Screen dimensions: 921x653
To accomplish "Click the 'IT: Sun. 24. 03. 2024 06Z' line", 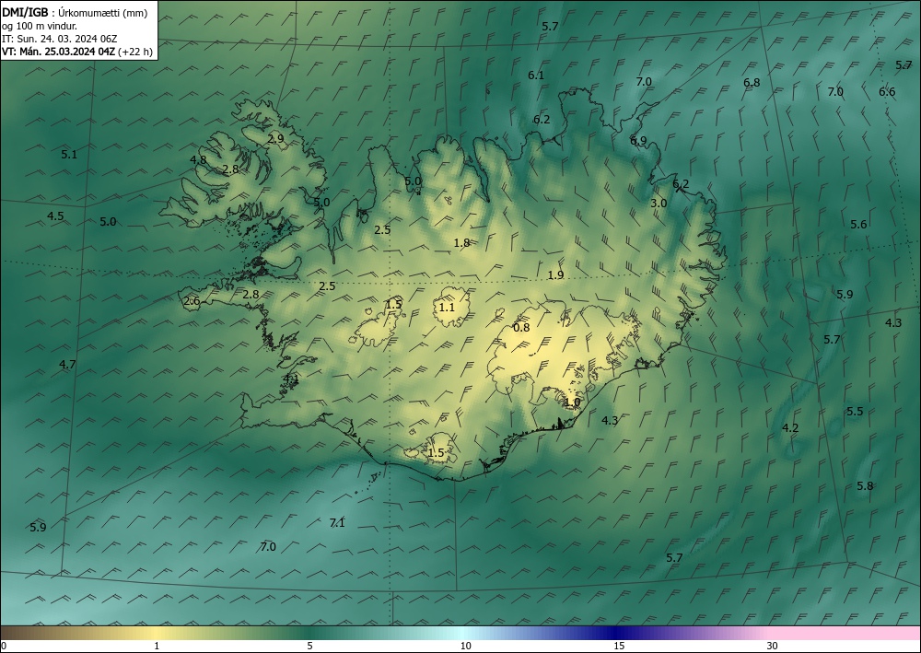I will (x=59, y=39).
